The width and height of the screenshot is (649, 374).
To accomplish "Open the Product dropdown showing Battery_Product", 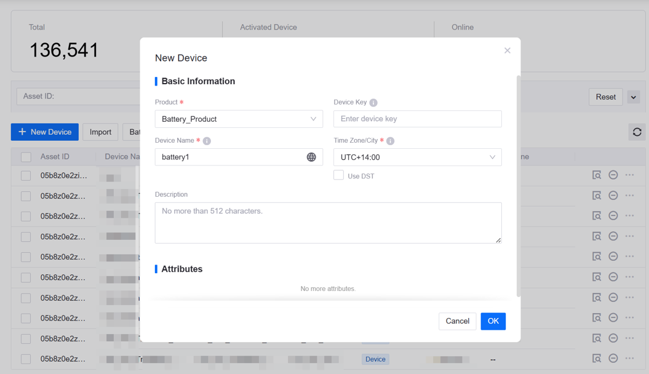I will pos(239,119).
